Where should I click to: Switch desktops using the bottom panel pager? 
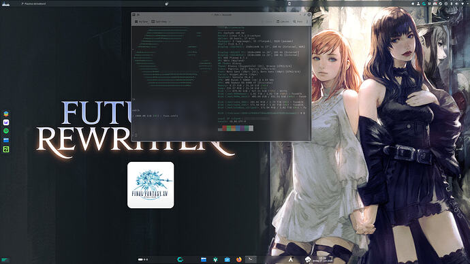point(143,259)
